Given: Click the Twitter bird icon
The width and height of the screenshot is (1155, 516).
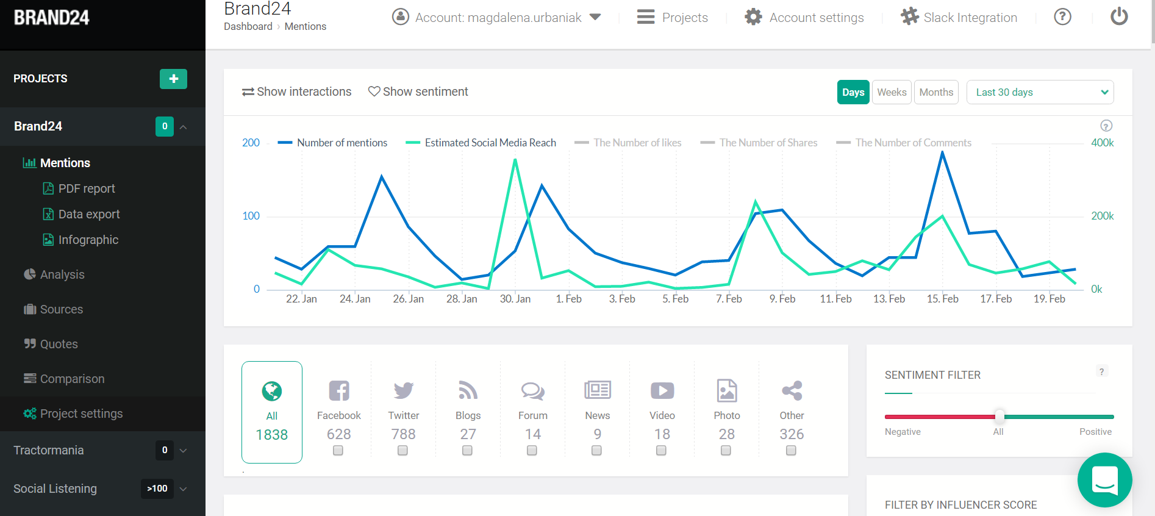Looking at the screenshot, I should click(404, 390).
